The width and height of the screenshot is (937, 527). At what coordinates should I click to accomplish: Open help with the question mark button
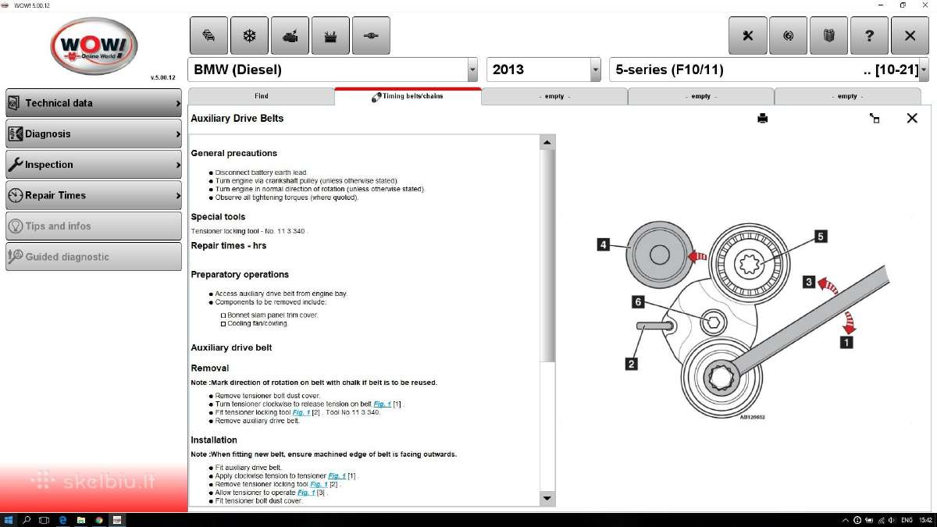[x=869, y=36]
